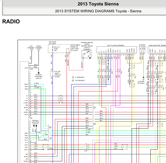Click the PARKING BRAKE SWITCH ASSEMBLY label
This screenshot has height=163, width=166.
click(x=87, y=48)
